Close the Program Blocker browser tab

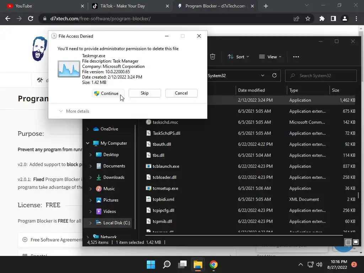coord(252,6)
